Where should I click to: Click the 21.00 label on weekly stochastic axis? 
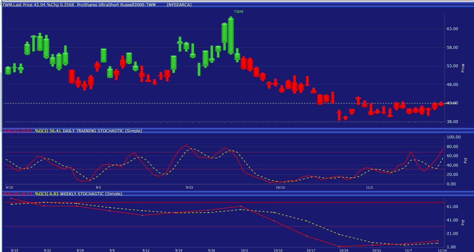tap(453, 234)
